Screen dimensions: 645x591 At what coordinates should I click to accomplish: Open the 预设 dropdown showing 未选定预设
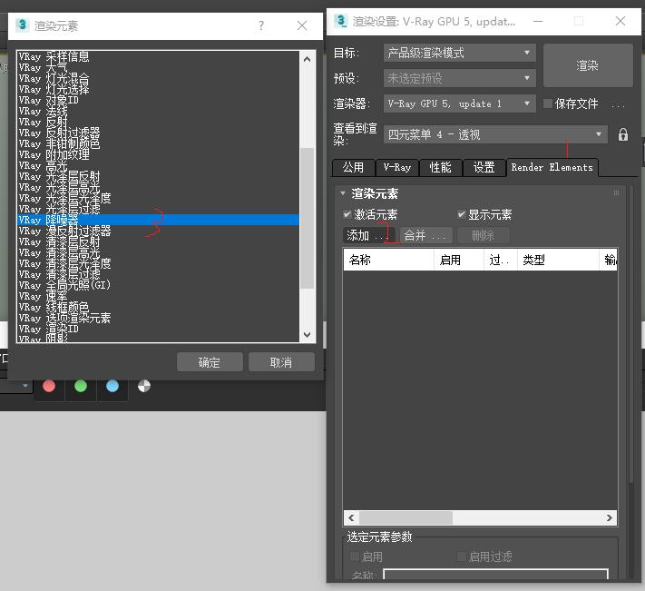[459, 78]
